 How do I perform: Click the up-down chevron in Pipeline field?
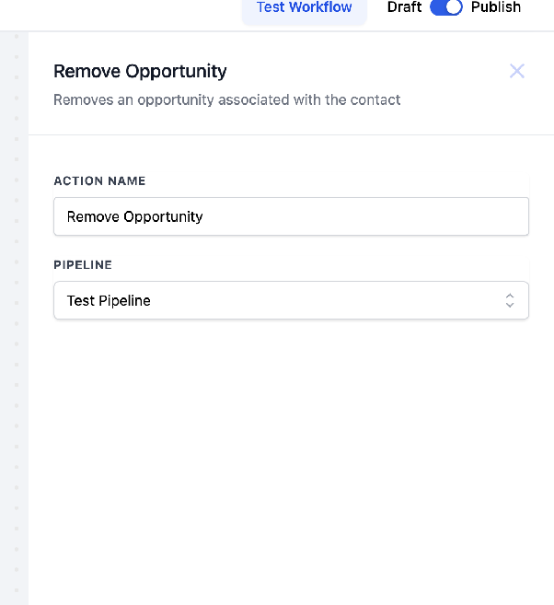510,300
